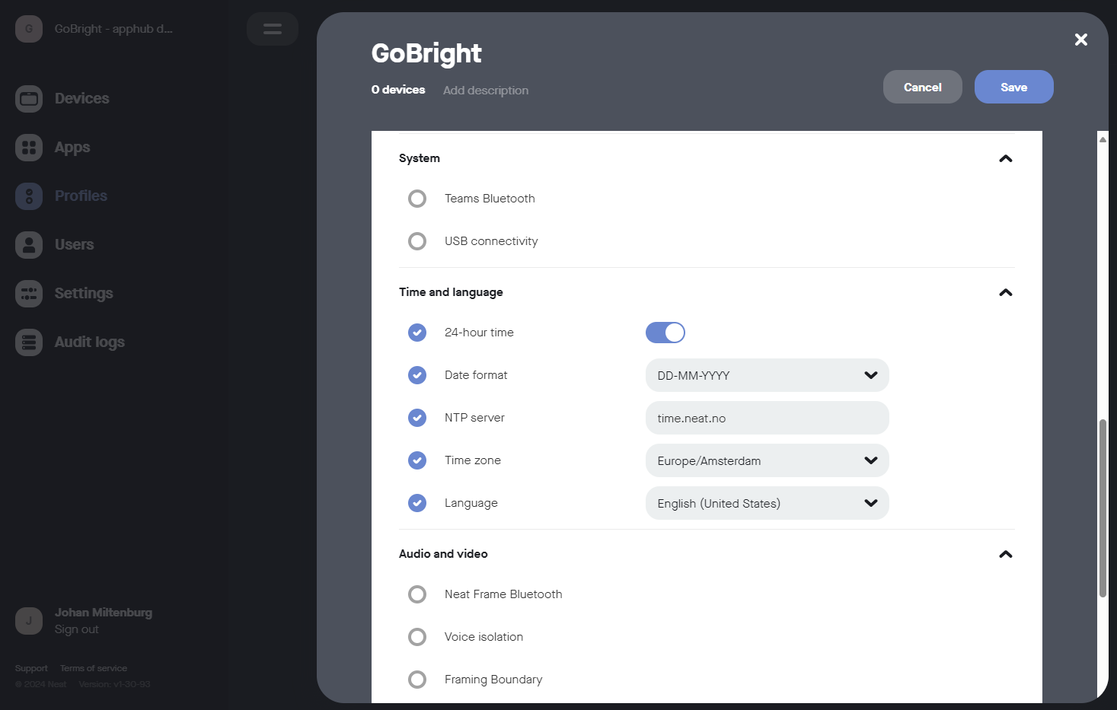The image size is (1117, 710).
Task: Open the Apps grid icon
Action: coord(29,148)
